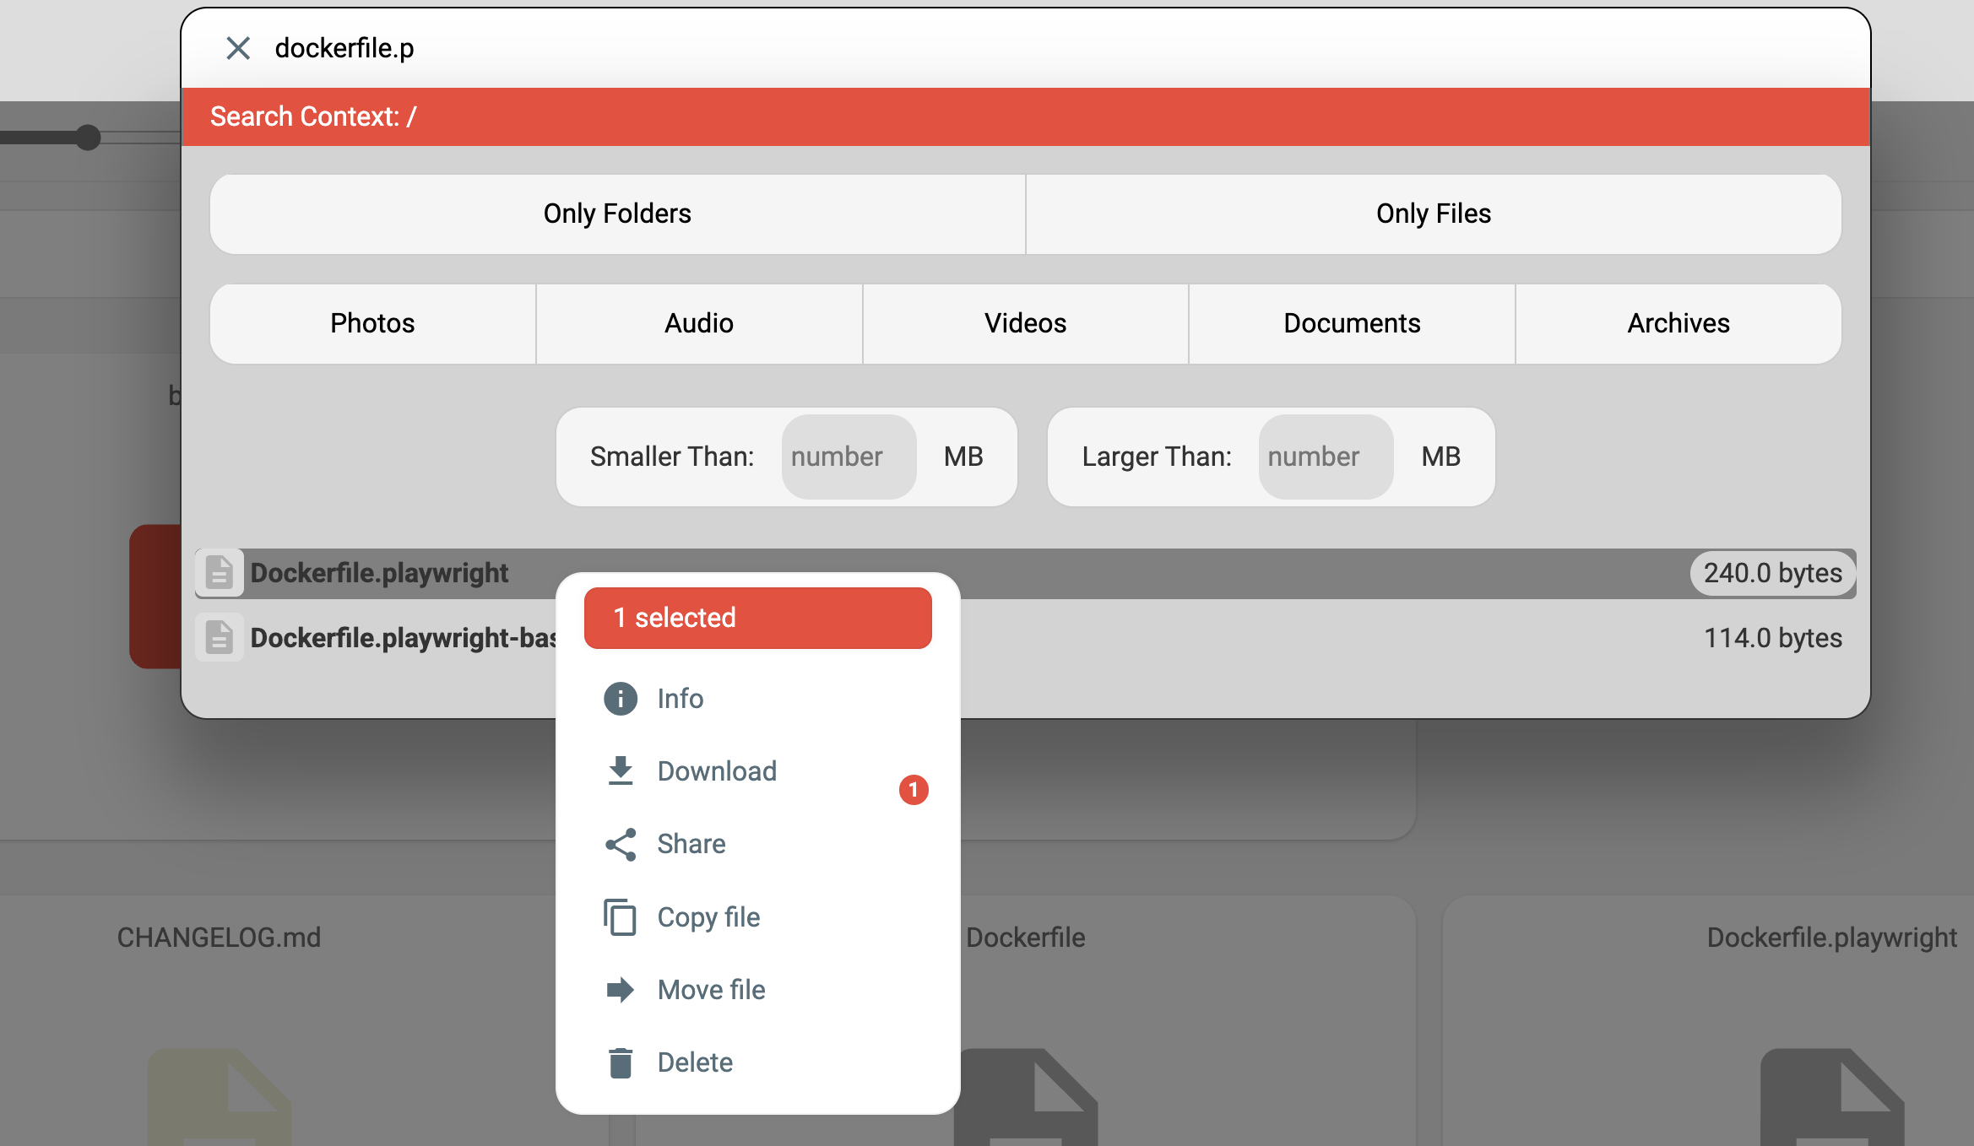Select the Dockerfile.playwright search result
The width and height of the screenshot is (1974, 1146).
coord(1025,574)
